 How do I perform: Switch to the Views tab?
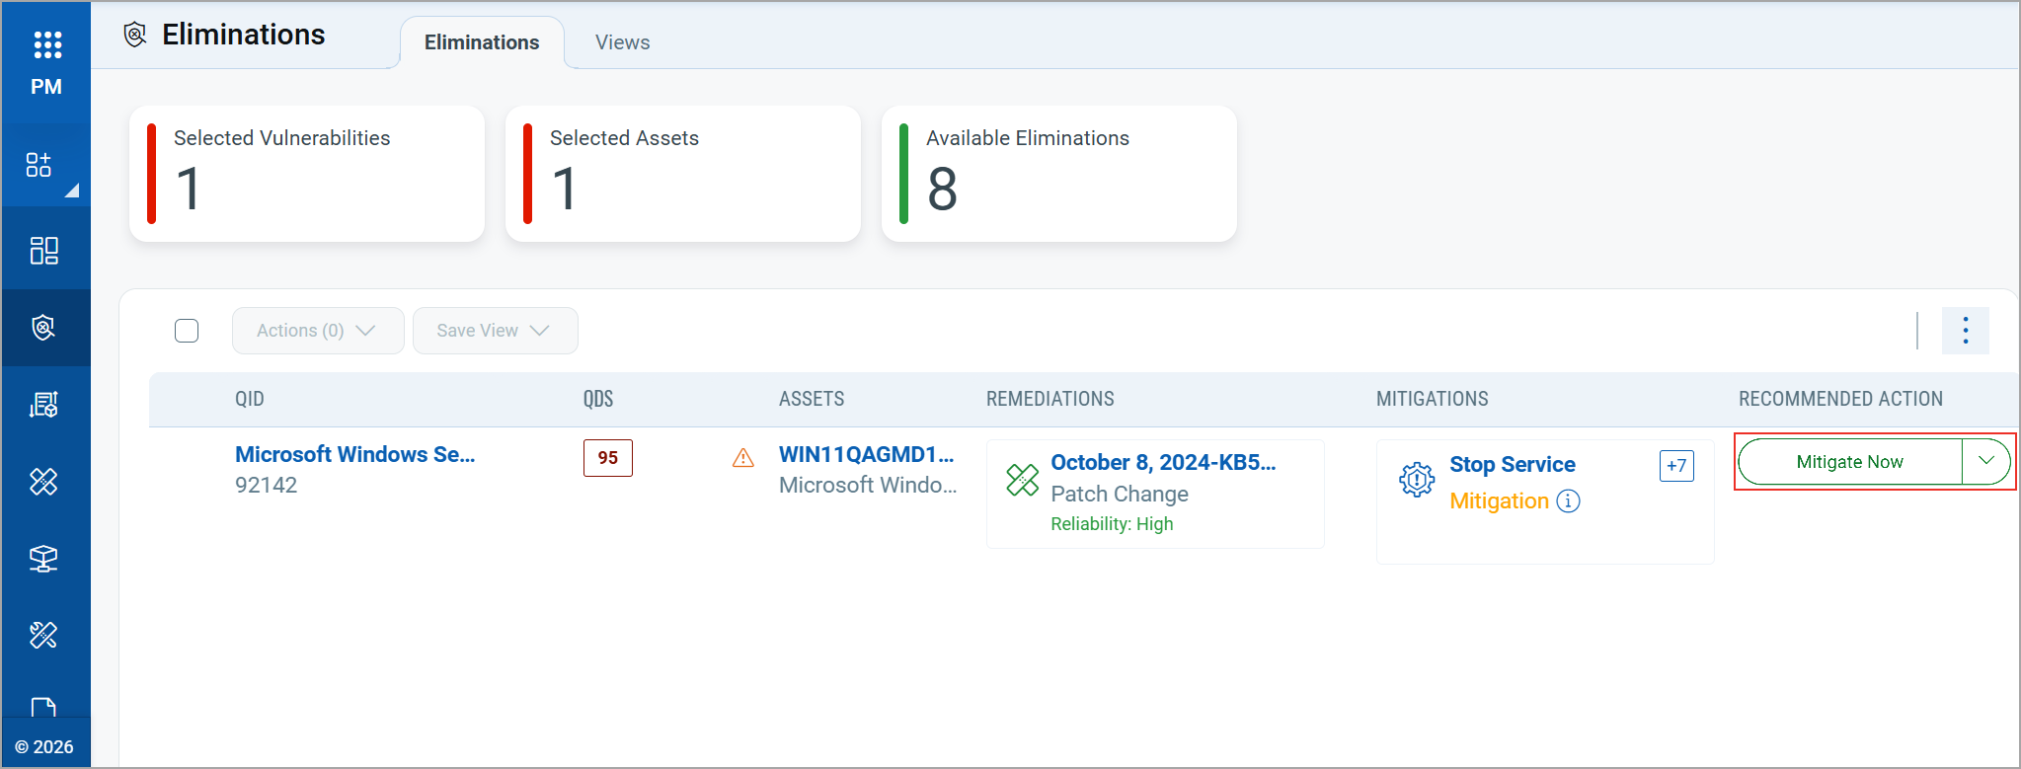pyautogui.click(x=622, y=42)
